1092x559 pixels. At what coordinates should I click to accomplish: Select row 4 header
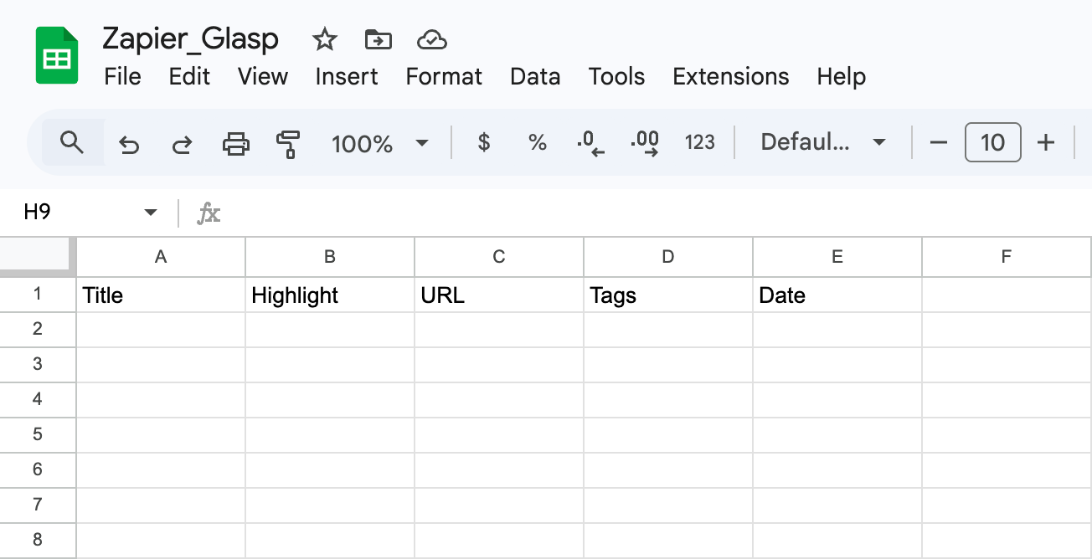coord(38,400)
